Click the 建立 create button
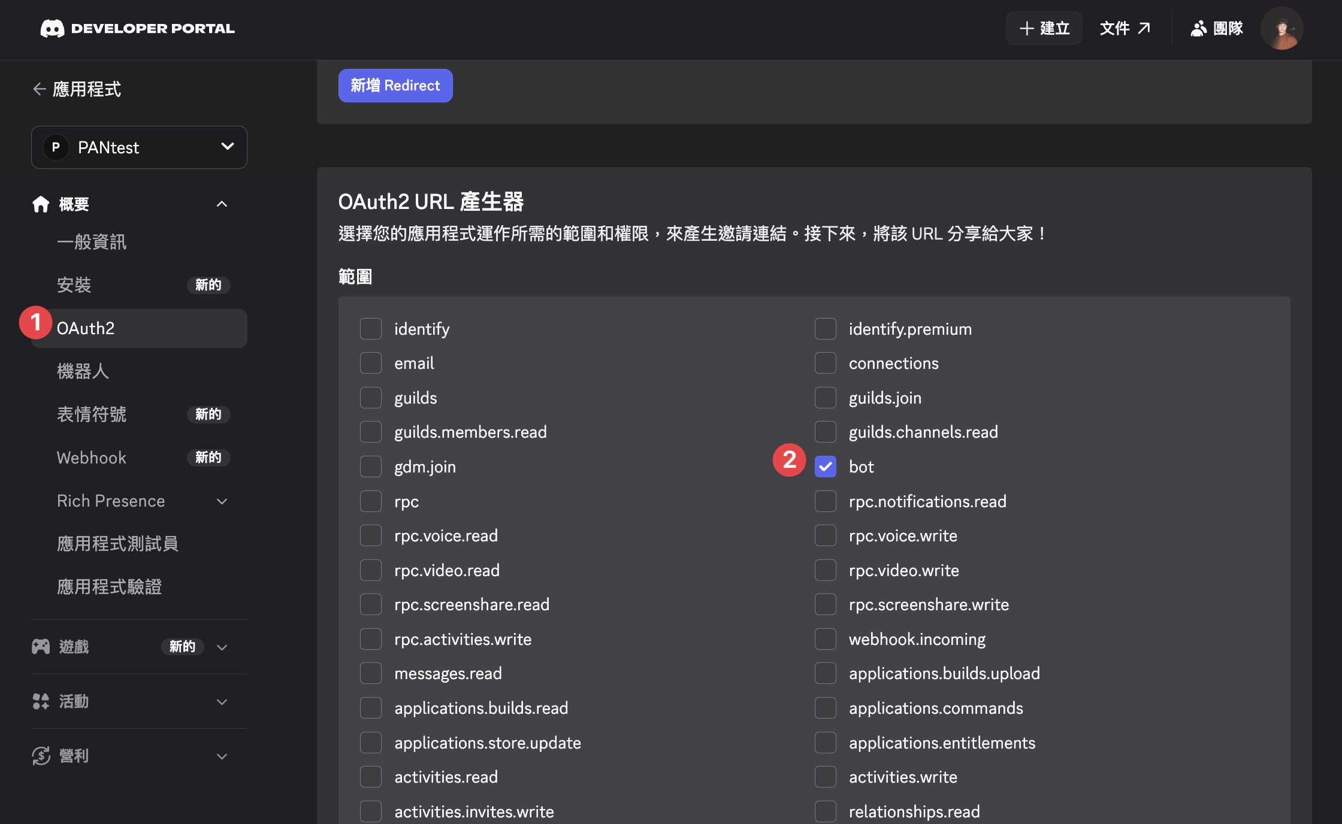The width and height of the screenshot is (1342, 824). 1044,28
